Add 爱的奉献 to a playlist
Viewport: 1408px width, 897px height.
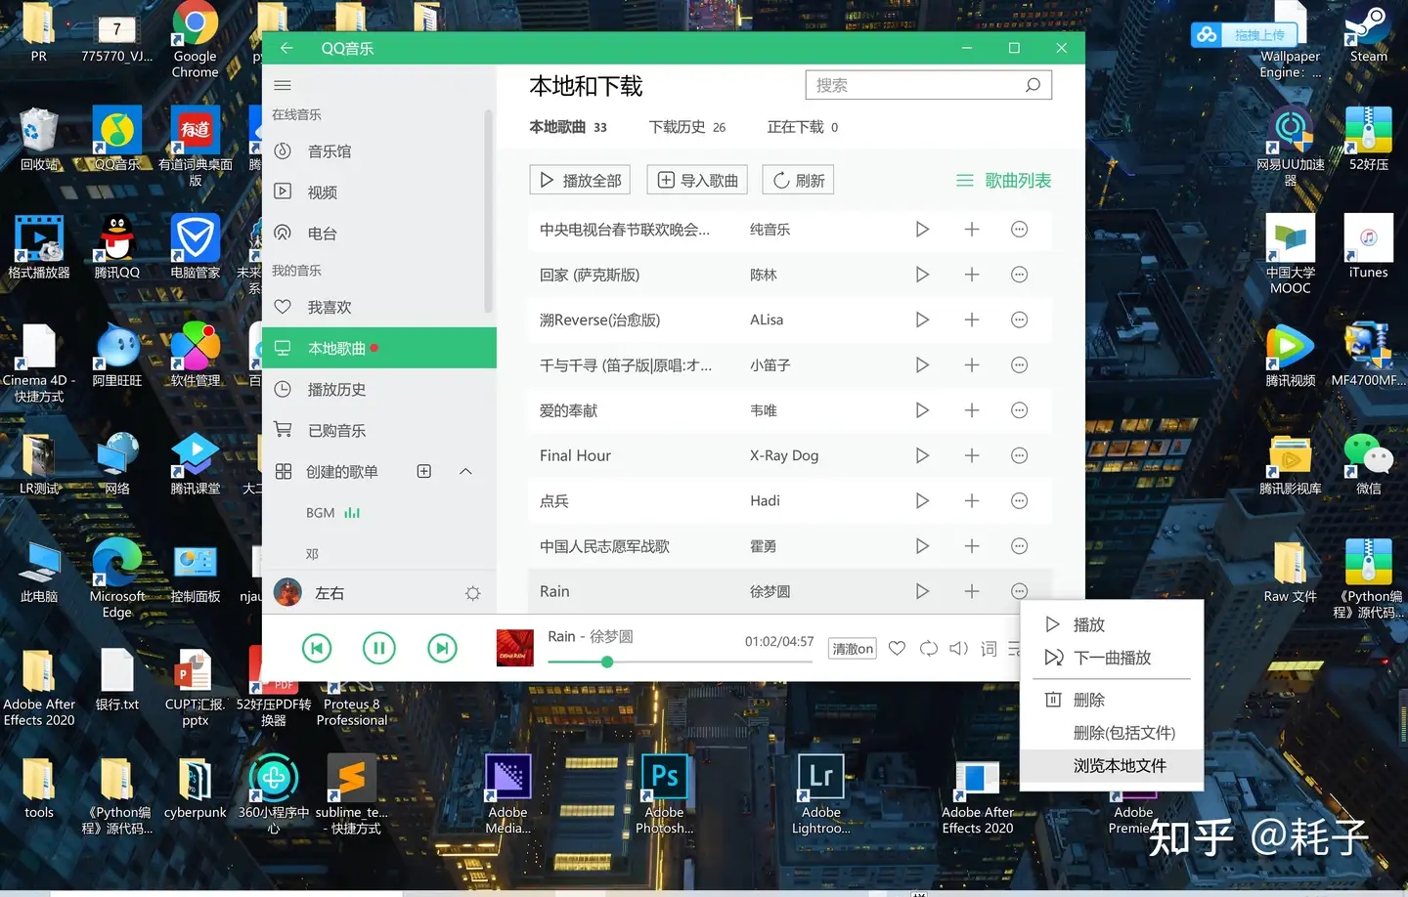[x=972, y=410]
